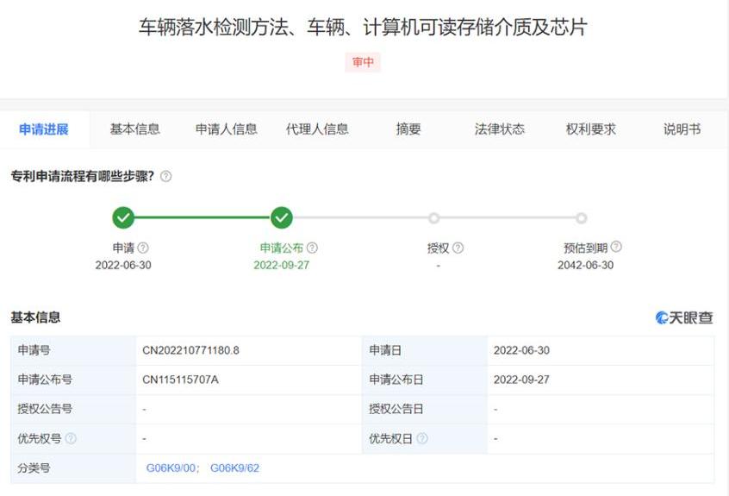Viewport: 729px width, 496px height.
Task: Select the 代理人信息 tab
Action: 317,129
